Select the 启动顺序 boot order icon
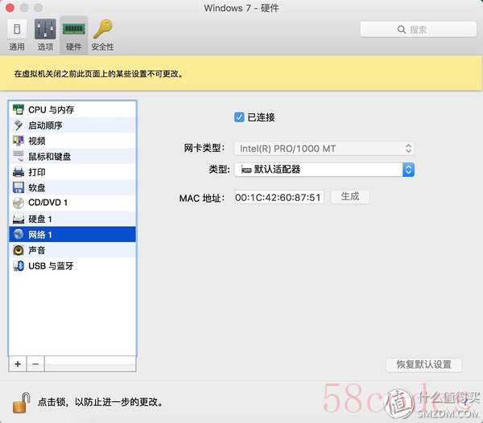Image resolution: width=483 pixels, height=423 pixels. [x=19, y=125]
